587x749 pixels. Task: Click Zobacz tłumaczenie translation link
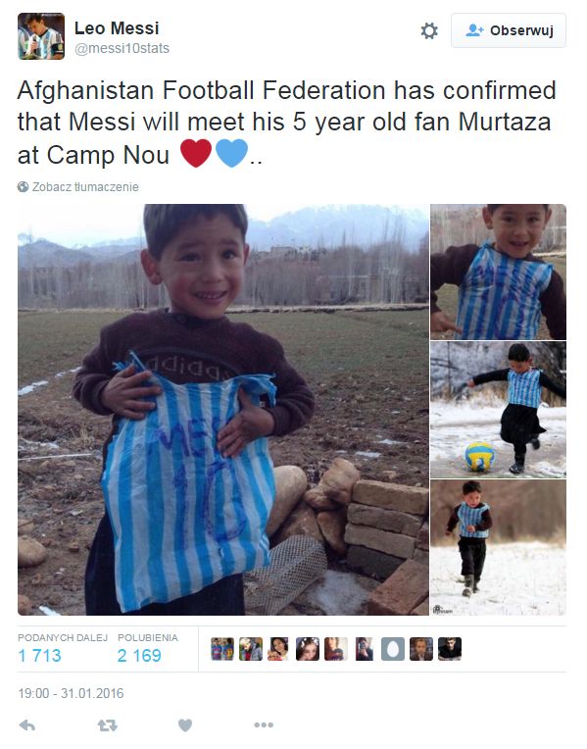point(85,187)
